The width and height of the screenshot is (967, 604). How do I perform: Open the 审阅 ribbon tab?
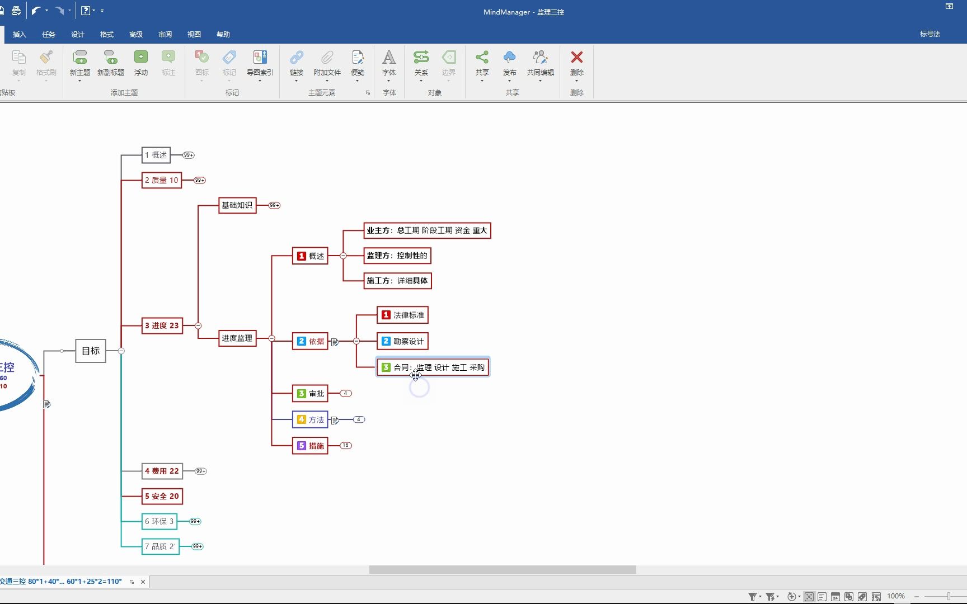point(165,35)
